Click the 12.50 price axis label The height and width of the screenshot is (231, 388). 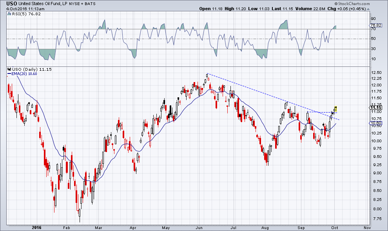click(x=376, y=73)
